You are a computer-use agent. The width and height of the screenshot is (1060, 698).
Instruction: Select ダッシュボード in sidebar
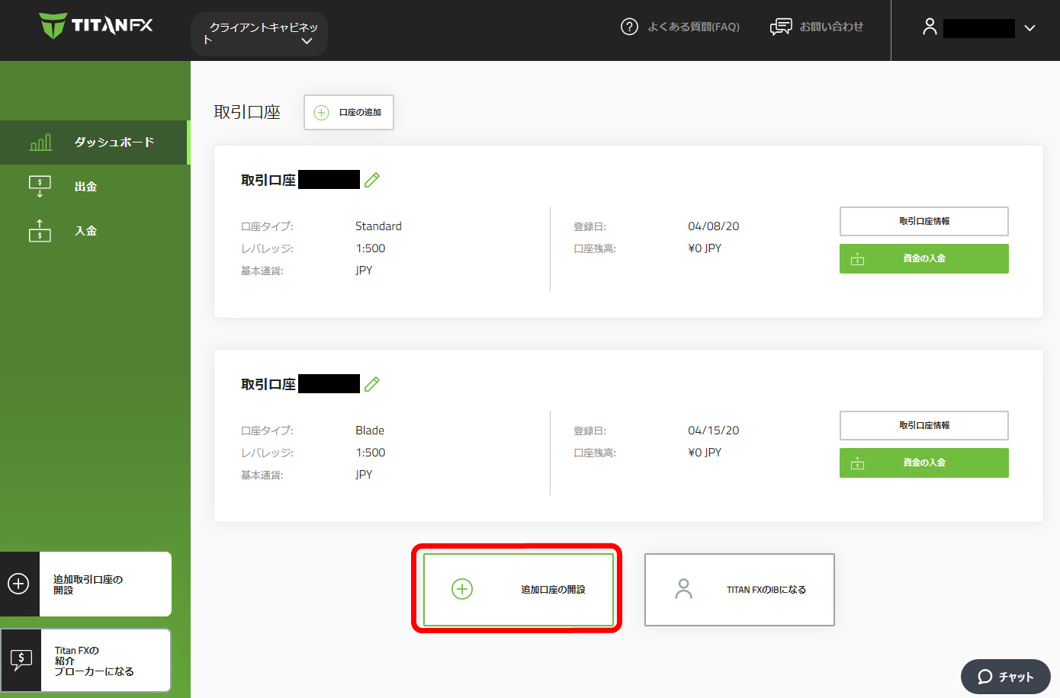(94, 142)
